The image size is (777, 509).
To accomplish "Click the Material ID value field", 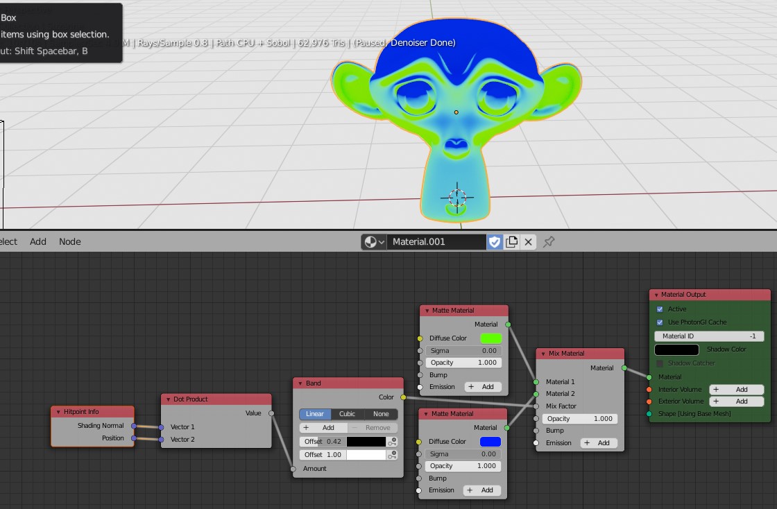I will 709,336.
